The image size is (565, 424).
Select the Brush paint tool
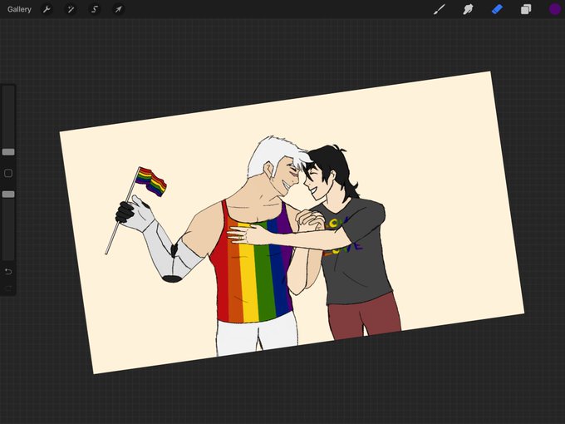coord(440,9)
